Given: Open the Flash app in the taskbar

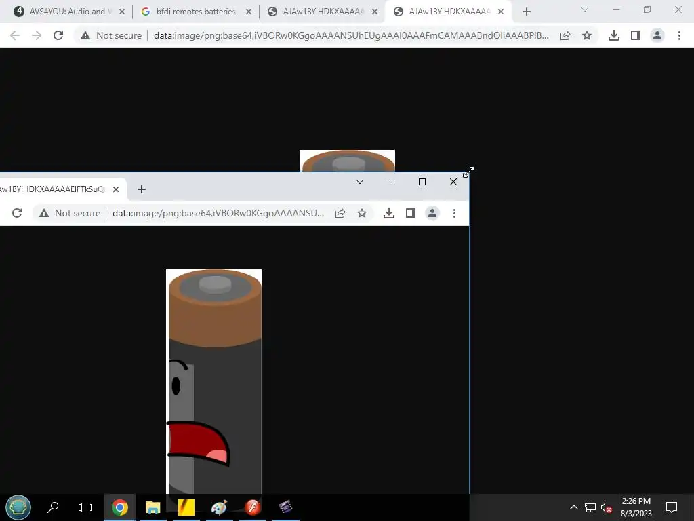Looking at the screenshot, I should (x=253, y=507).
